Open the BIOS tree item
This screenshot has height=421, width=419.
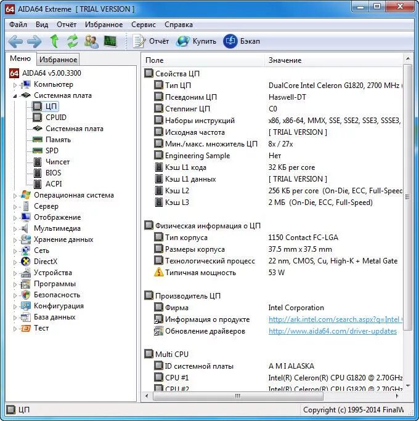click(53, 173)
